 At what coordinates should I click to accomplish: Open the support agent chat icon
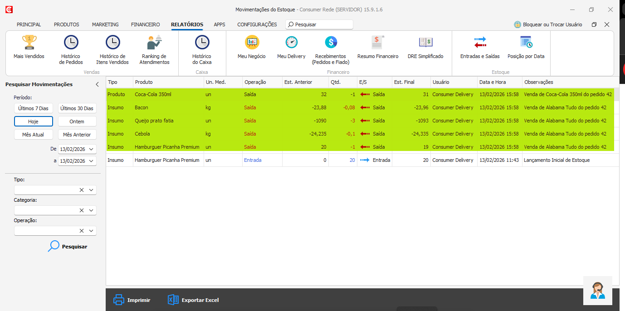(597, 290)
